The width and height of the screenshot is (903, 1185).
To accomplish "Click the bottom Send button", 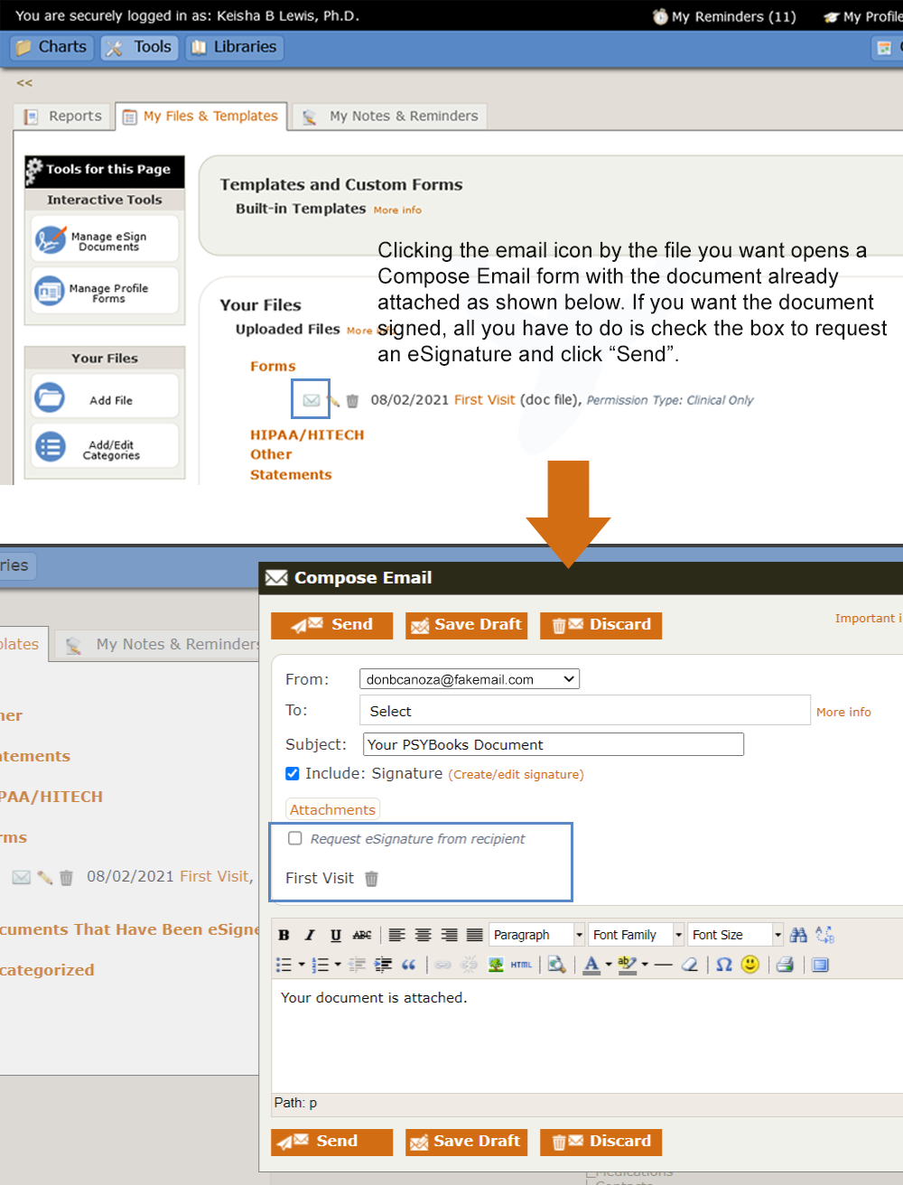I will (331, 1142).
